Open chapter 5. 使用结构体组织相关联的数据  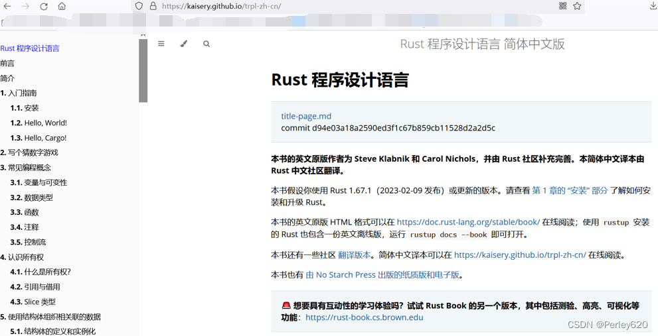[50, 317]
